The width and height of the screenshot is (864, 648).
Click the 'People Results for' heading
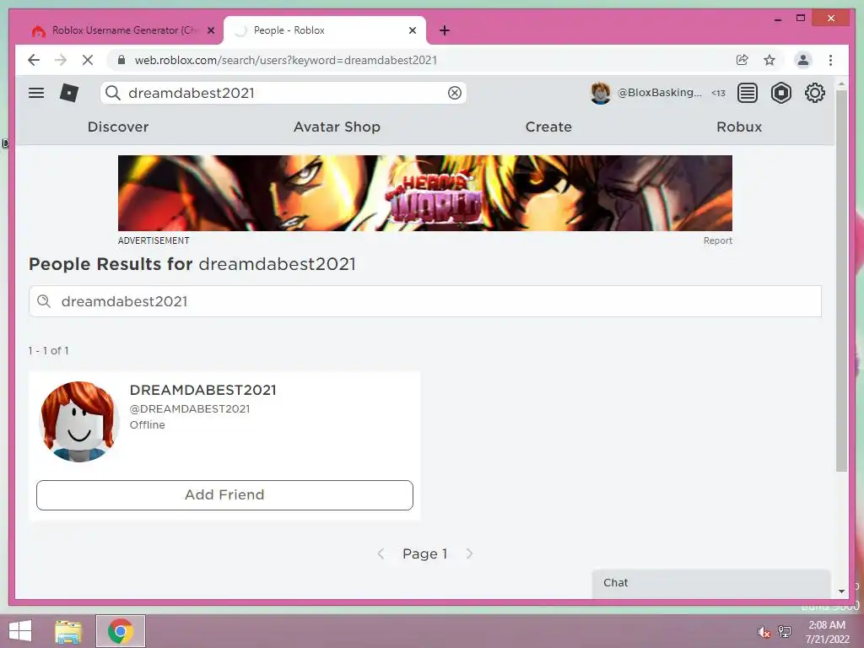(x=111, y=264)
